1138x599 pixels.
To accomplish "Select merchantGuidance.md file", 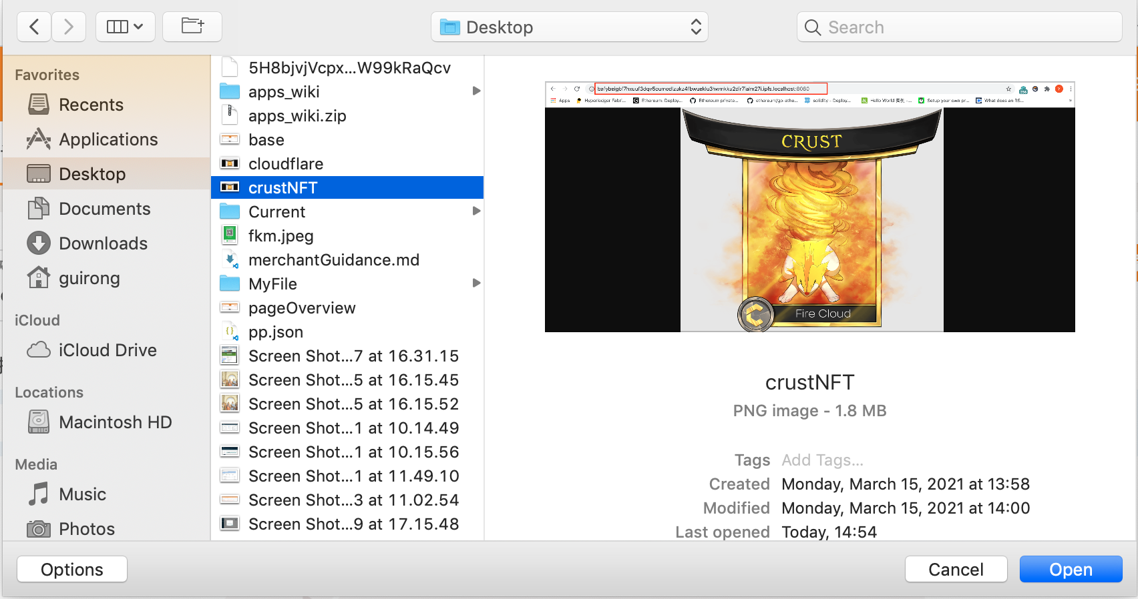I will [347, 260].
